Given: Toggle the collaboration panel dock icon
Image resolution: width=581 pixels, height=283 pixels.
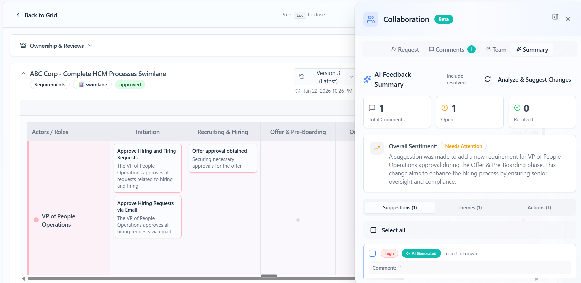Looking at the screenshot, I should point(555,17).
